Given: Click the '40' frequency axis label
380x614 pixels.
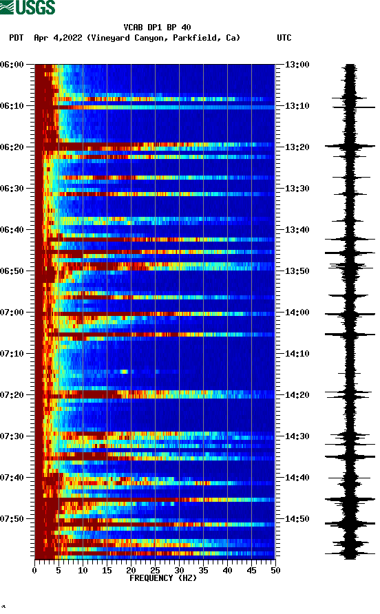Looking at the screenshot, I should tap(227, 571).
